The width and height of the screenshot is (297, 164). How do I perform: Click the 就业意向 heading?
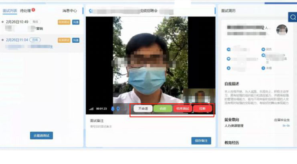click(x=232, y=120)
